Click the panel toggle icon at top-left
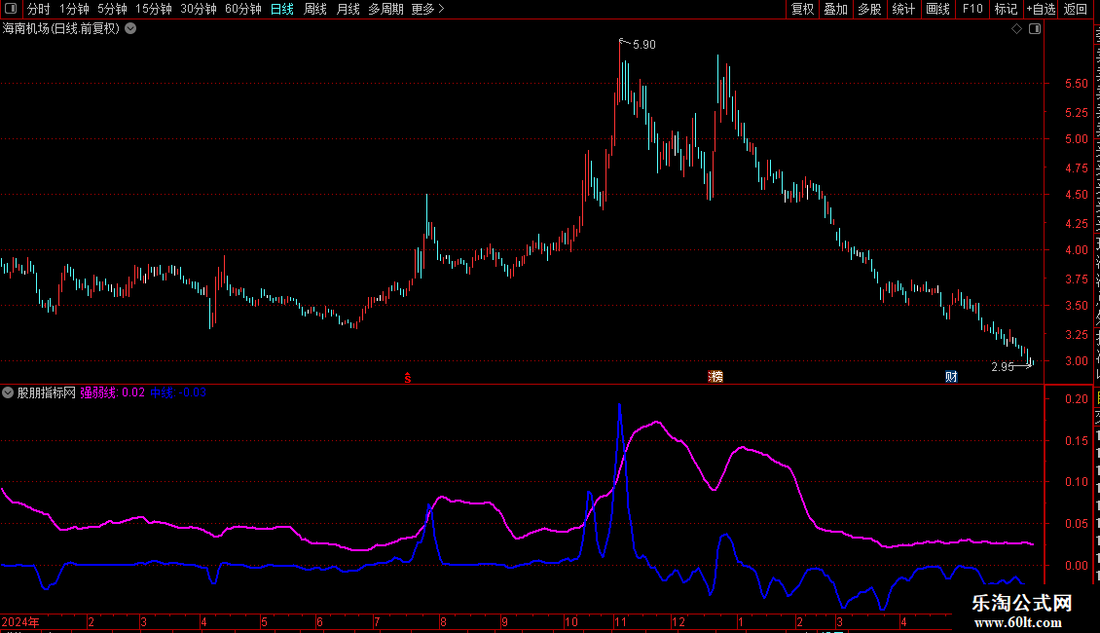The image size is (1100, 633). tap(11, 9)
